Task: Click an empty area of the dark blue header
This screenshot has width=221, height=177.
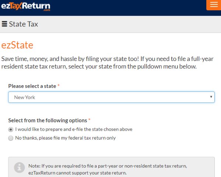Action: pos(129,7)
